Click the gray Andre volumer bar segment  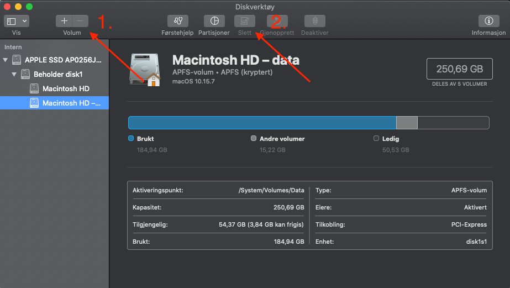(x=407, y=123)
